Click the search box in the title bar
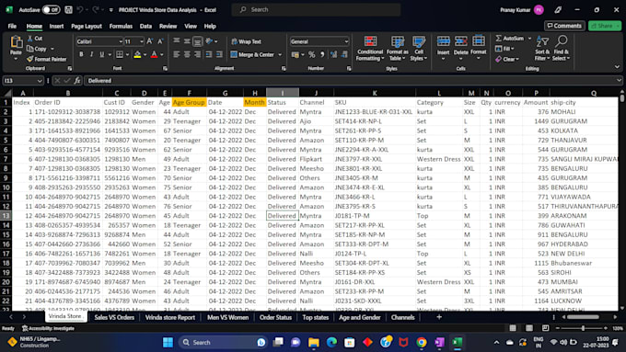626x352 pixels. click(316, 9)
